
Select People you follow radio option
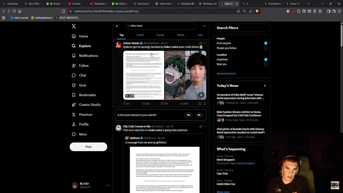[266, 48]
